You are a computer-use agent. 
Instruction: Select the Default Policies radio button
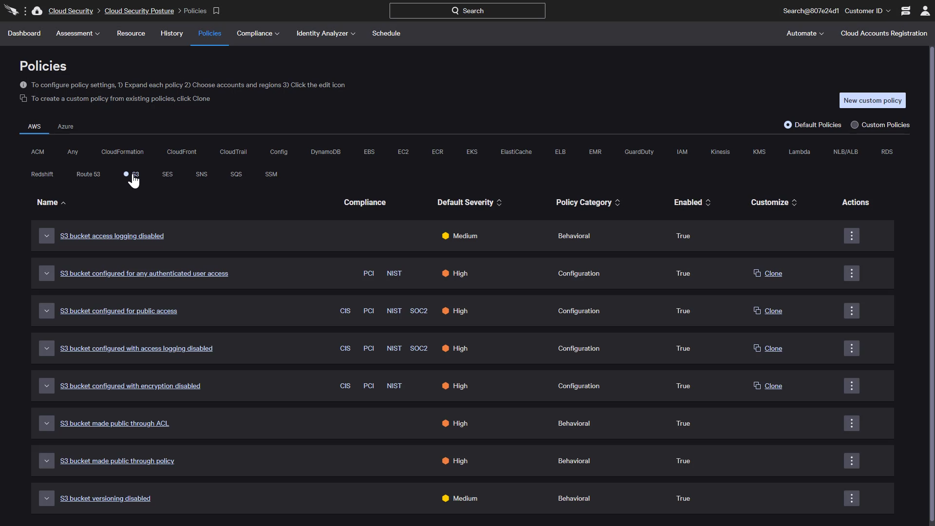pos(787,125)
